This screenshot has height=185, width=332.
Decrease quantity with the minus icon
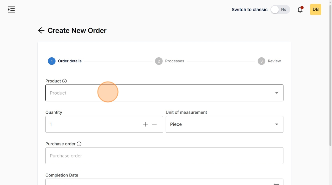click(x=154, y=124)
